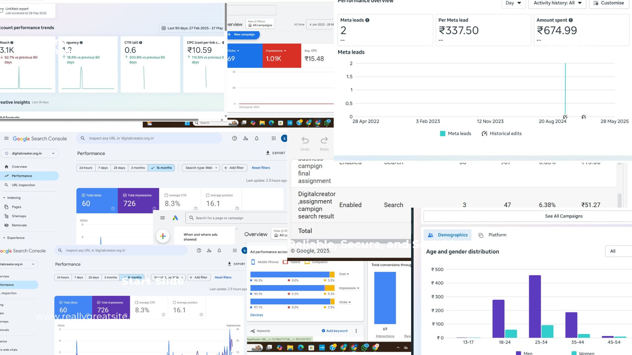Click help icon in bottom Search Console window
The height and width of the screenshot is (355, 632).
click(x=199, y=250)
